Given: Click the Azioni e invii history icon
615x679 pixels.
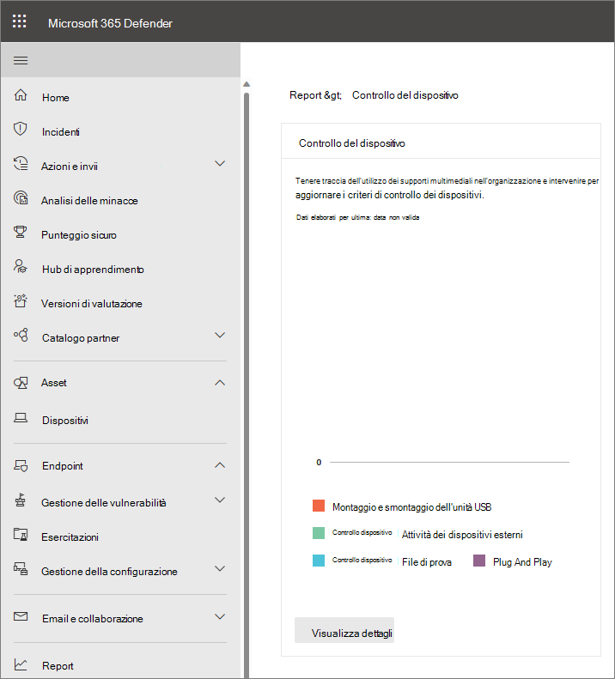Looking at the screenshot, I should click(x=21, y=163).
